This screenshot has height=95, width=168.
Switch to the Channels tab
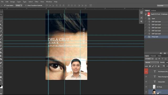(153, 56)
